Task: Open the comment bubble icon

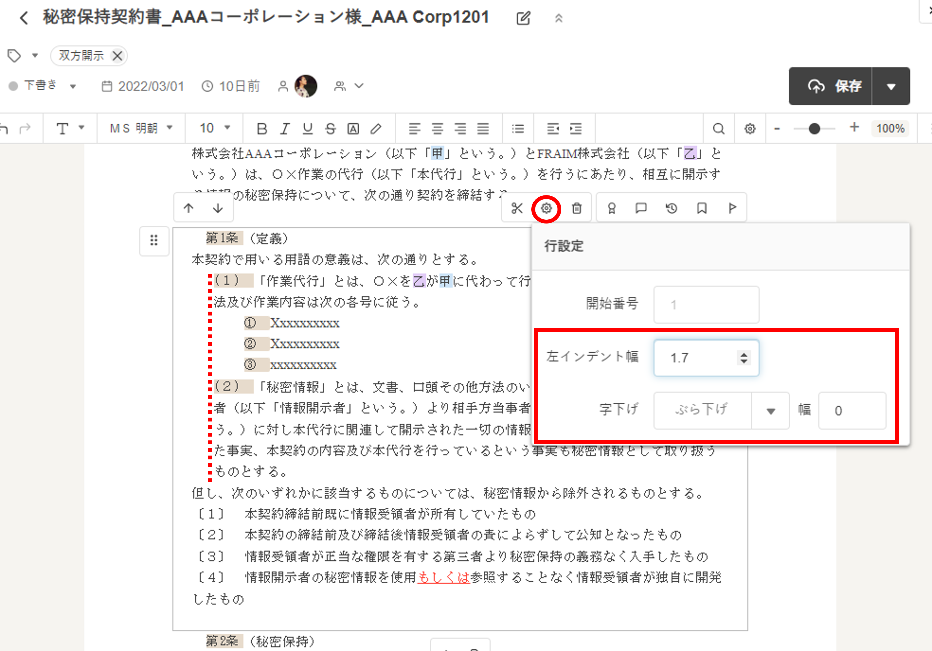Action: click(641, 208)
